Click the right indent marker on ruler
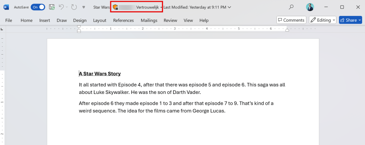Screen dimensions: 365x145 coord(287,30)
